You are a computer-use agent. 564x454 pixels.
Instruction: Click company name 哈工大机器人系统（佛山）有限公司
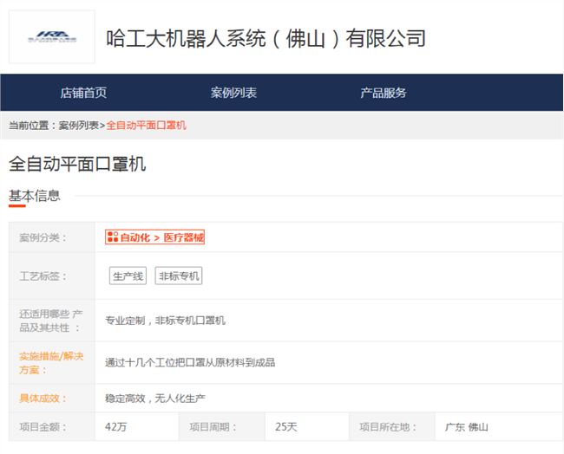point(266,38)
